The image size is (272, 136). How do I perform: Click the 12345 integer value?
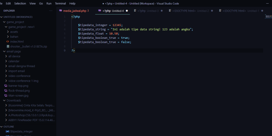point(117,25)
